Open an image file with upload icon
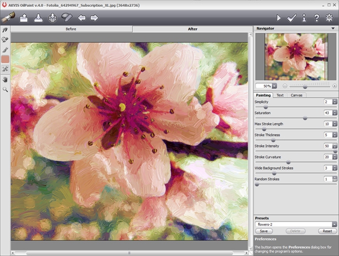Viewport: 339px width, 256px height. pyautogui.click(x=24, y=18)
